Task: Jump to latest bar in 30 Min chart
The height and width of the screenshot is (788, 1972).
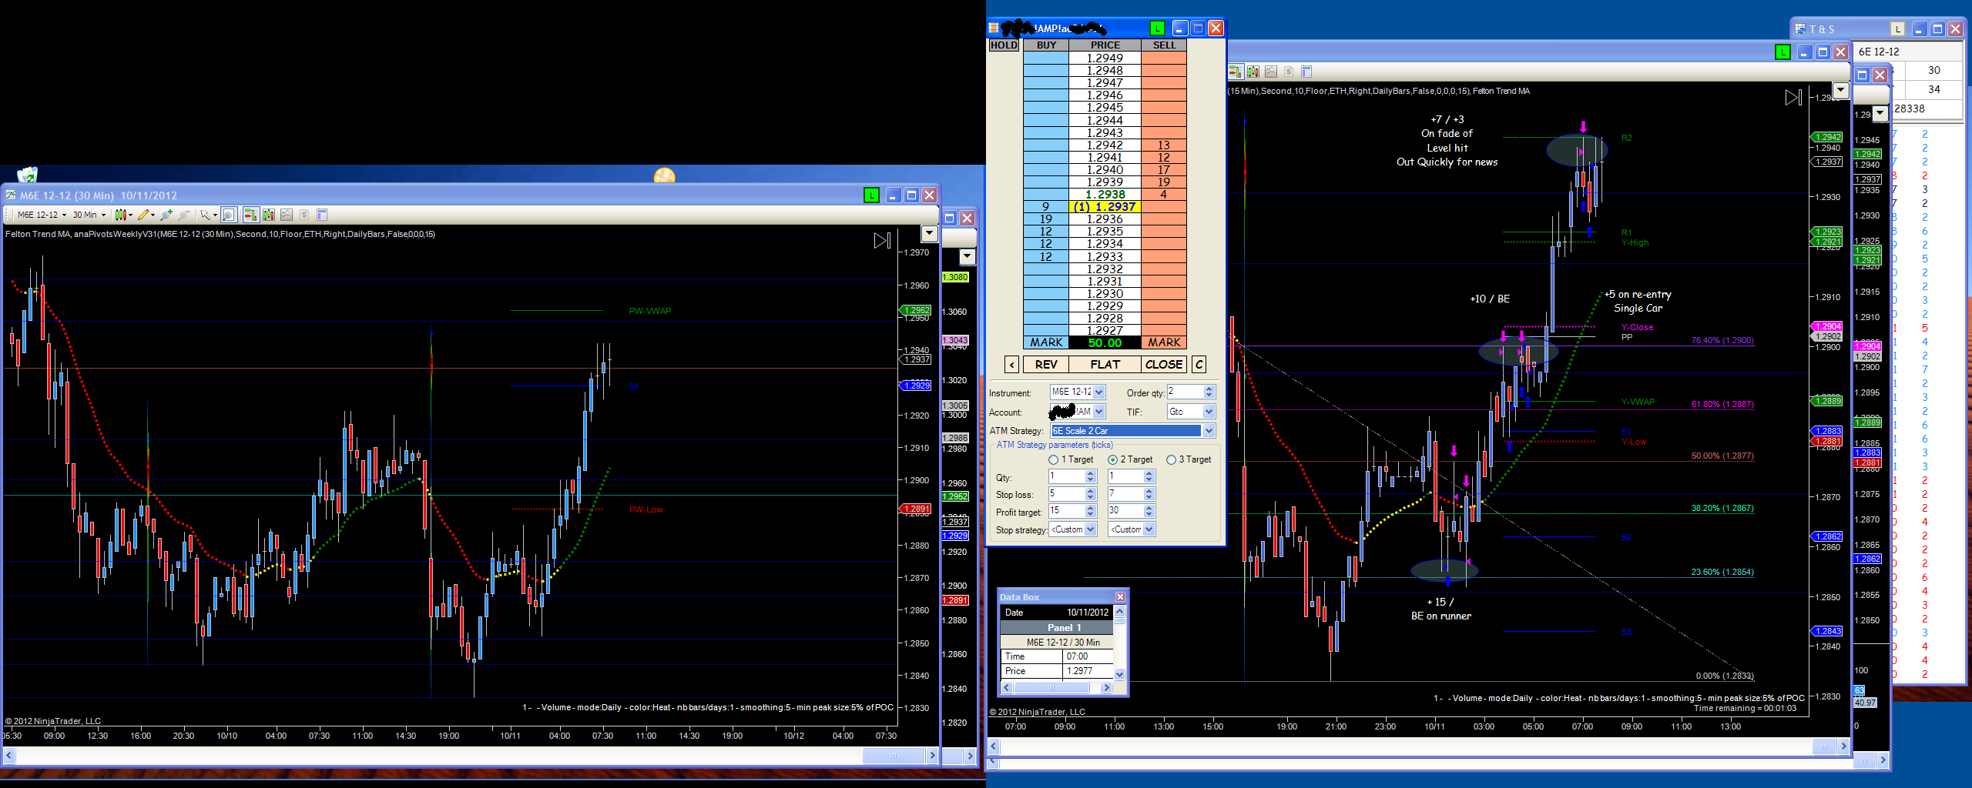Action: pos(882,241)
